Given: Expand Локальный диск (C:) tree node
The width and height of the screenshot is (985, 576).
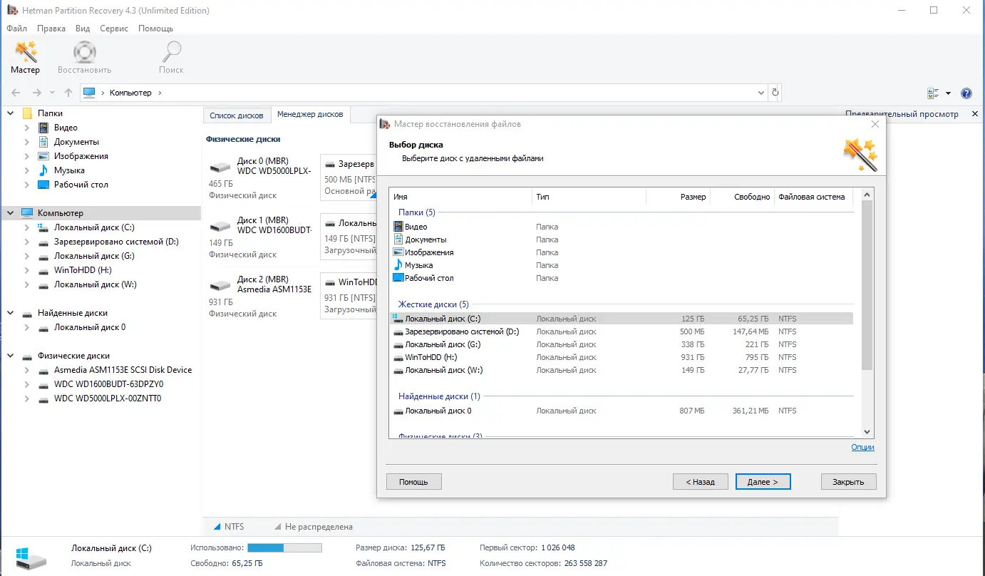Looking at the screenshot, I should pyautogui.click(x=27, y=227).
